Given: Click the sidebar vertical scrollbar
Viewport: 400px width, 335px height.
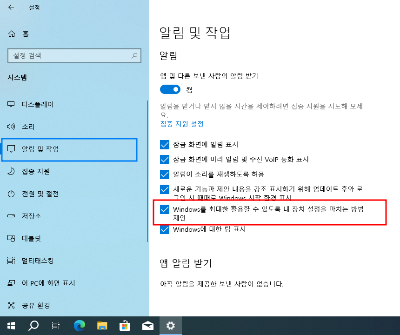Looking at the screenshot, I should [x=147, y=171].
